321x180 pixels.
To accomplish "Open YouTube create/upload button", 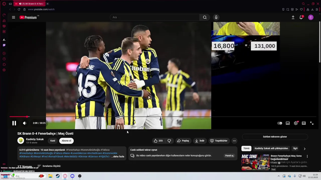I will (x=293, y=17).
